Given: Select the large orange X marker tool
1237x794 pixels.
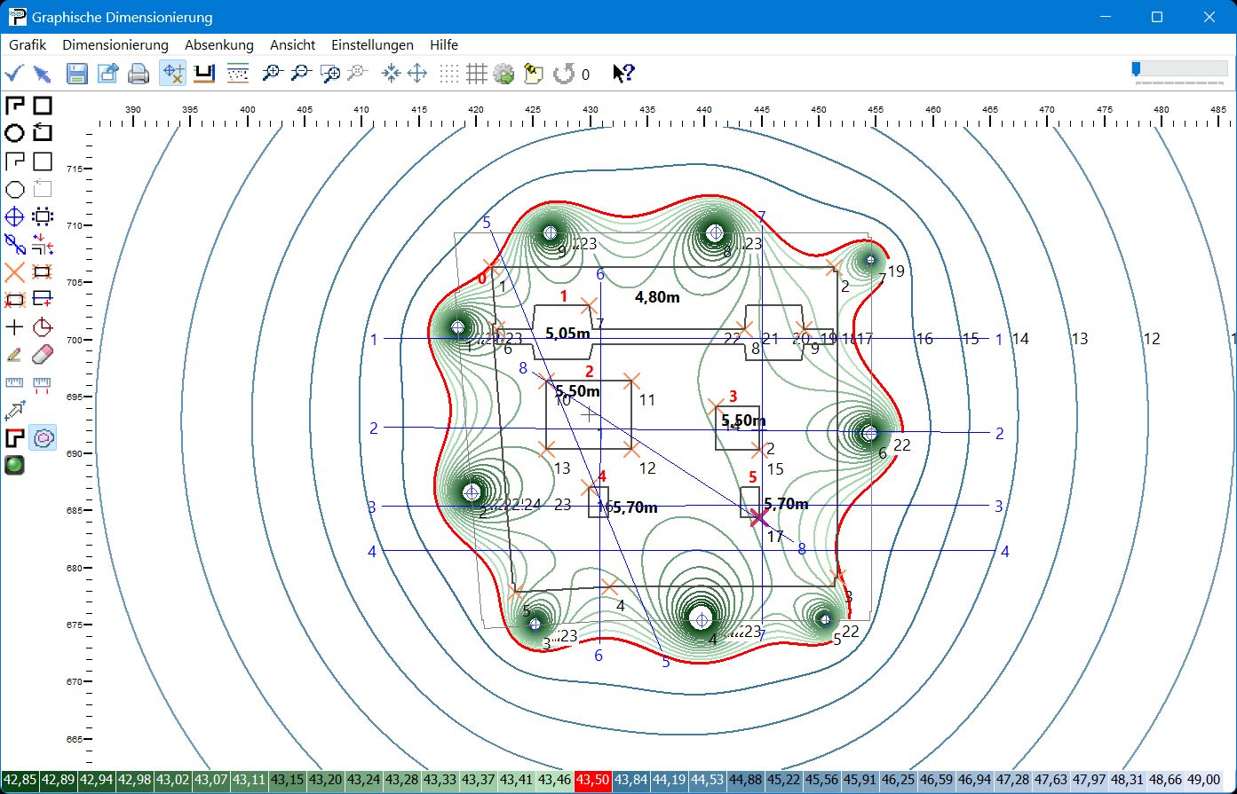Looking at the screenshot, I should coord(14,271).
